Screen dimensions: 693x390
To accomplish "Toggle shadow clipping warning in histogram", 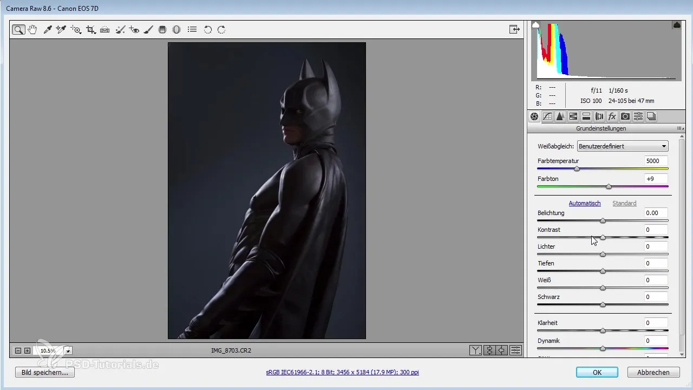I will [536, 25].
